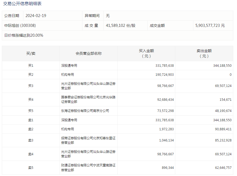Click stock name 中际旭创 (300308)
This screenshot has height=176, width=237.
(x=20, y=26)
